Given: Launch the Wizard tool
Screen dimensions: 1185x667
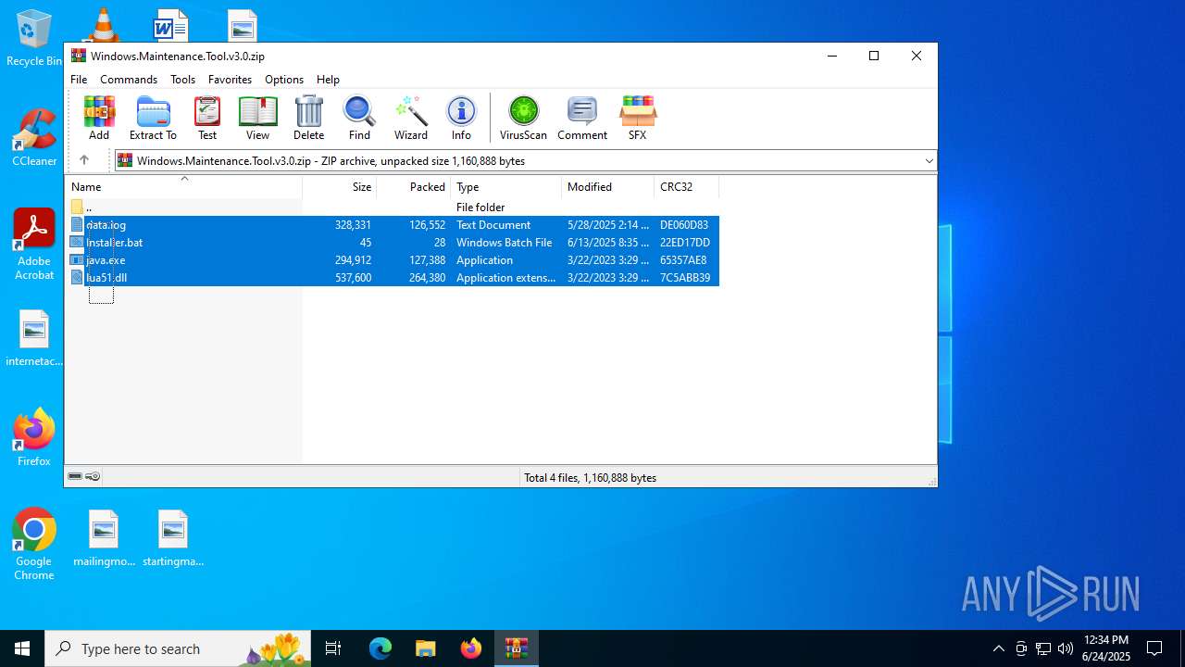Looking at the screenshot, I should pyautogui.click(x=411, y=118).
